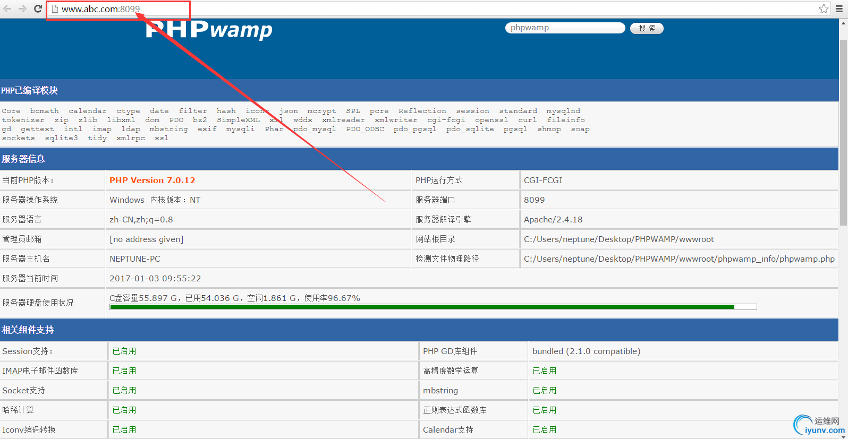Click the 相关组件支持 section header
The image size is (848, 439).
[419, 330]
